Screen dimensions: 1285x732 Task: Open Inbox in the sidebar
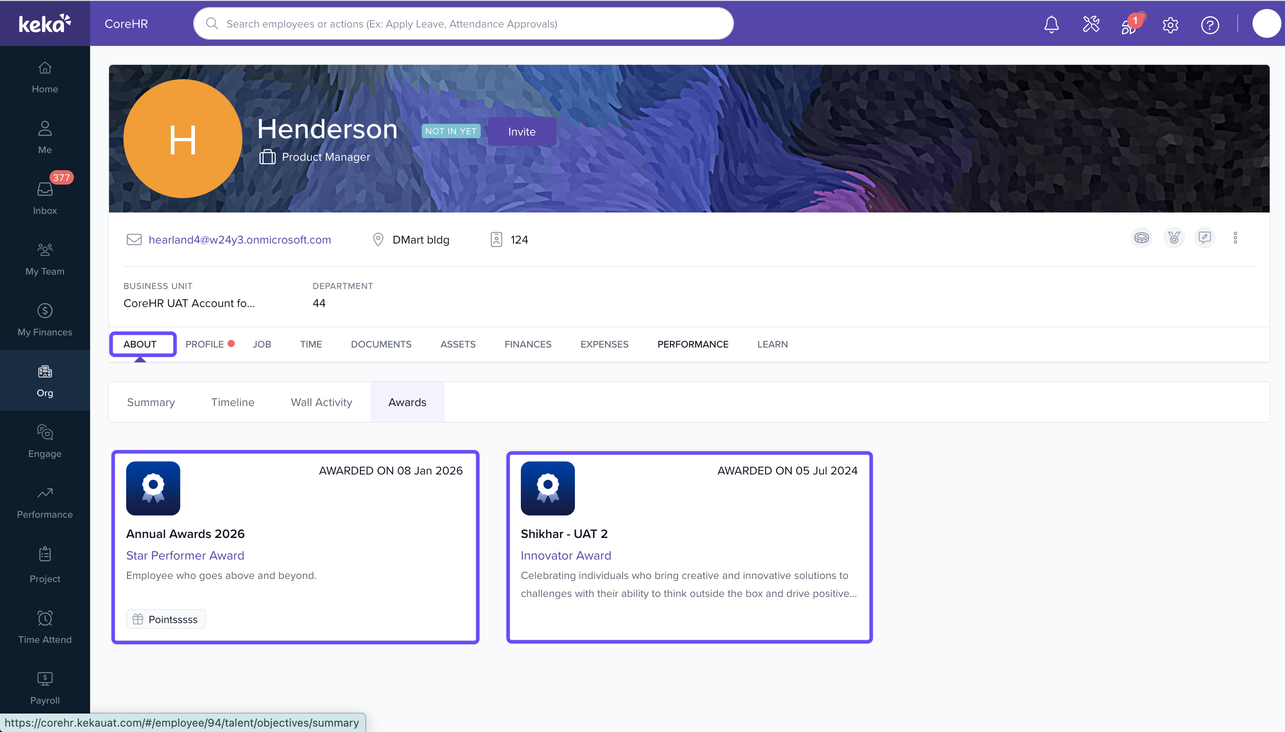pyautogui.click(x=45, y=198)
